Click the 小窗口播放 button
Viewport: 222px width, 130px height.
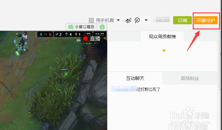click(81, 27)
